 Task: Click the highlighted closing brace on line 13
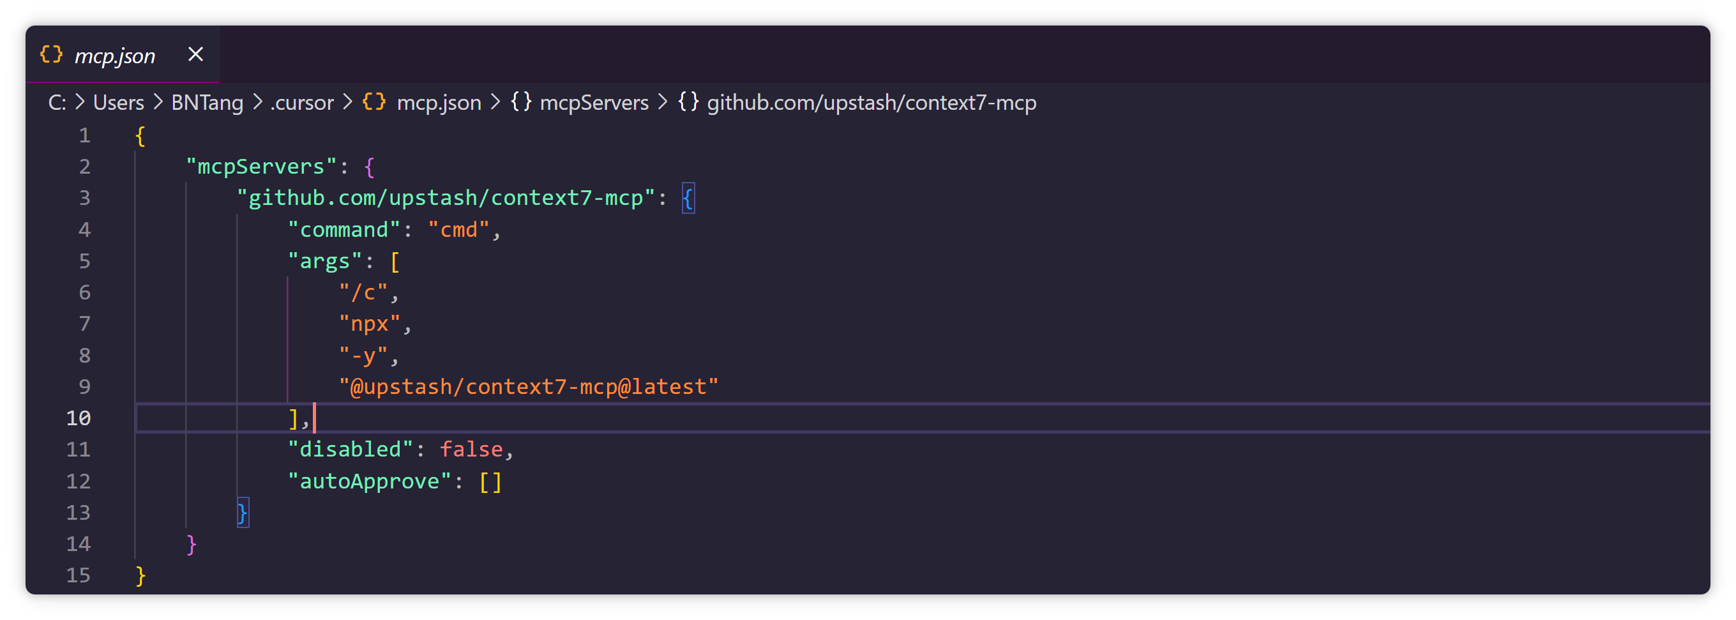(243, 513)
